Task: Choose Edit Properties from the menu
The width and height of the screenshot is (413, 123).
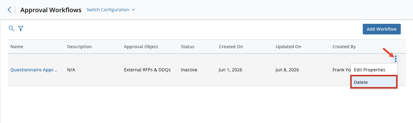Action: point(374,70)
